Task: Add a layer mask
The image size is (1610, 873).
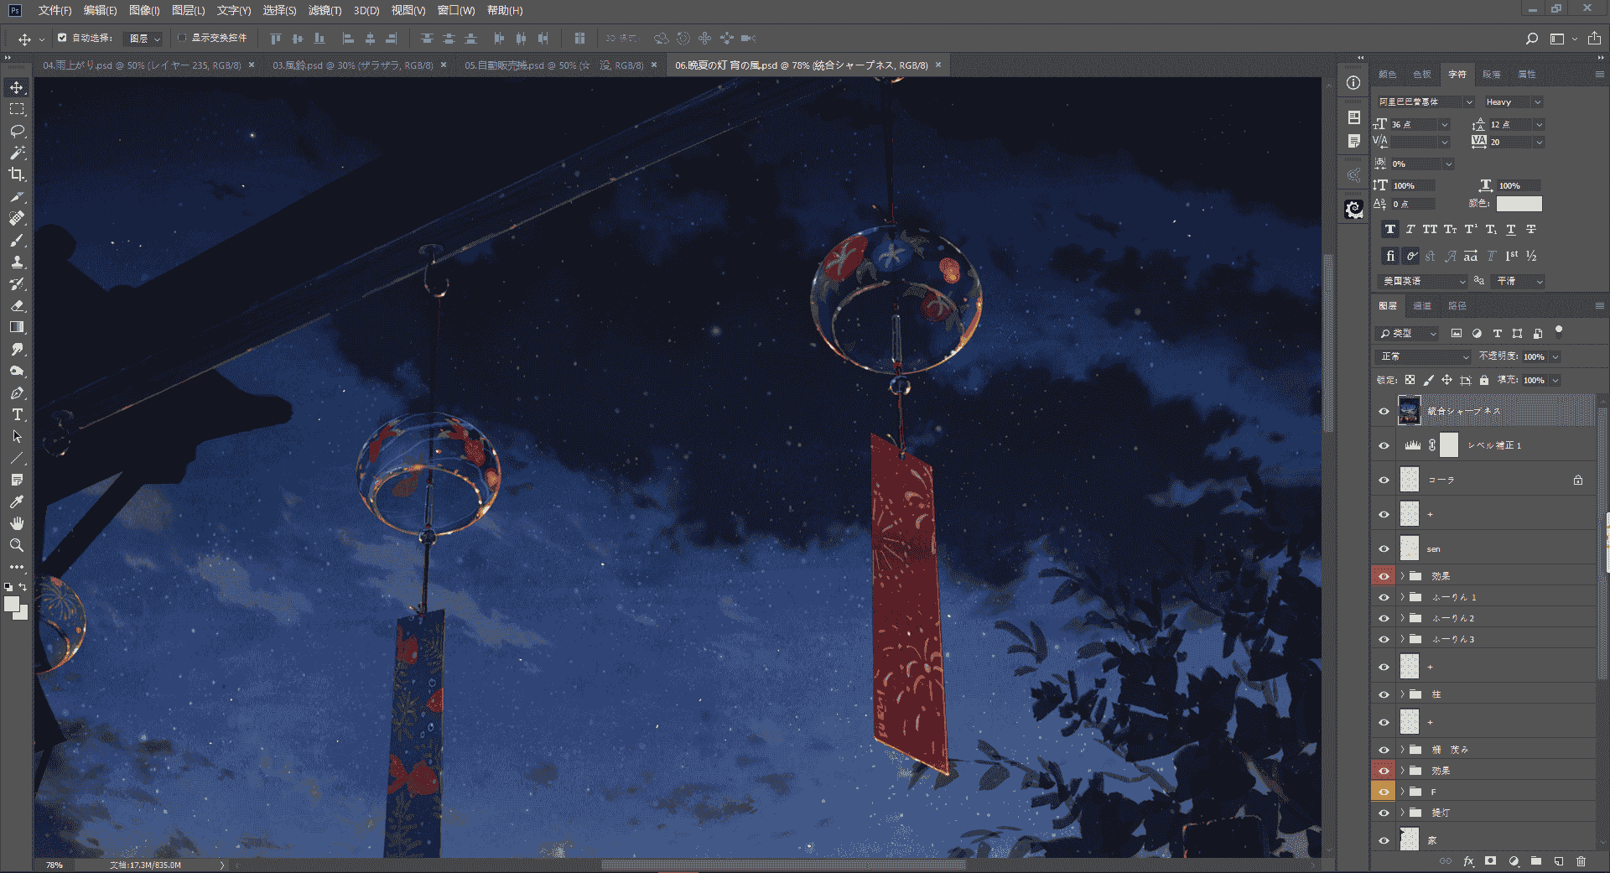Action: coord(1490,861)
